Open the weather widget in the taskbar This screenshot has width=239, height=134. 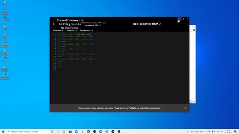click(x=195, y=131)
